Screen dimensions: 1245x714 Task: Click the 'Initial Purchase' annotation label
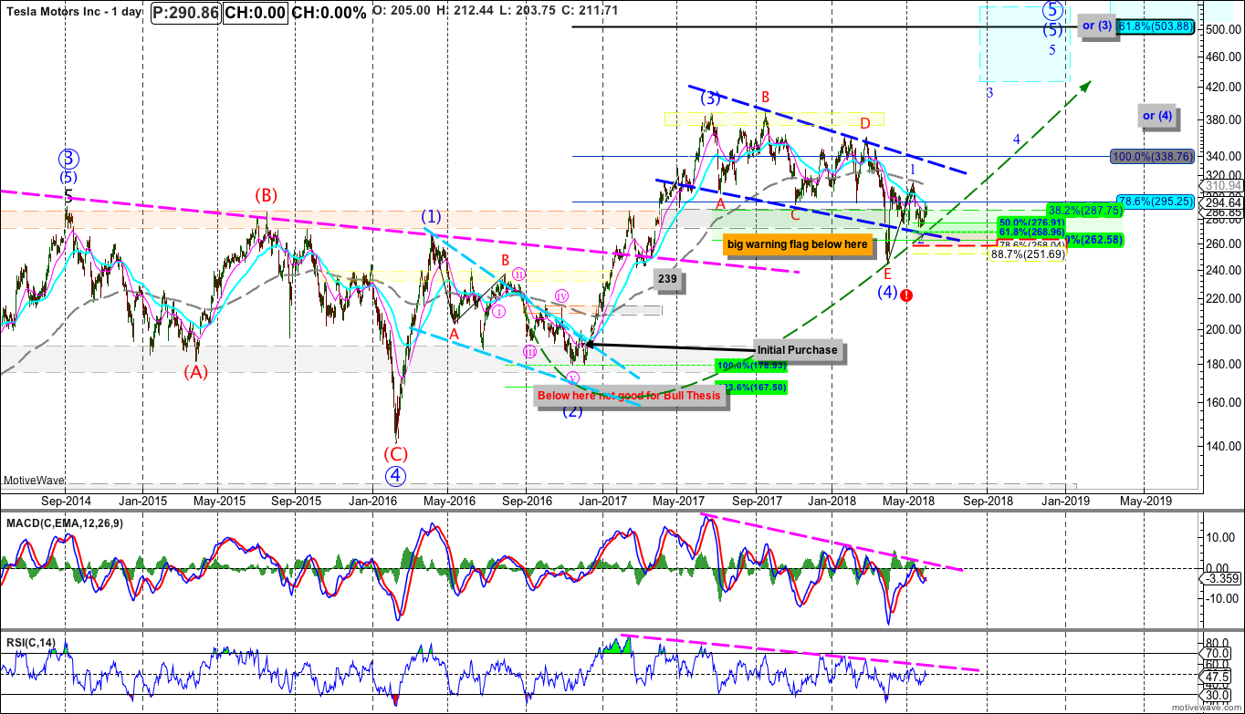tap(797, 350)
